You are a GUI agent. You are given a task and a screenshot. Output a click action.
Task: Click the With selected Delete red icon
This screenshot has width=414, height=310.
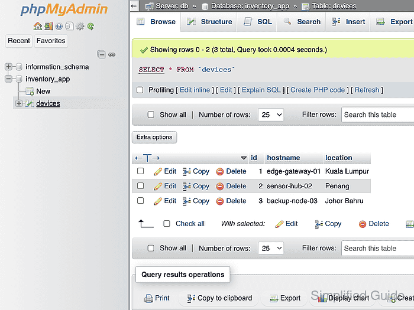363,224
